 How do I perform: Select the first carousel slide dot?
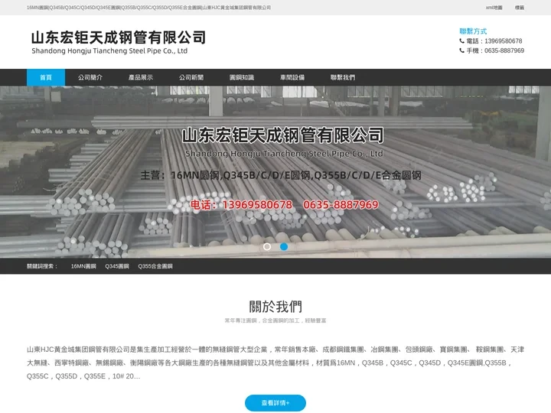(x=267, y=247)
